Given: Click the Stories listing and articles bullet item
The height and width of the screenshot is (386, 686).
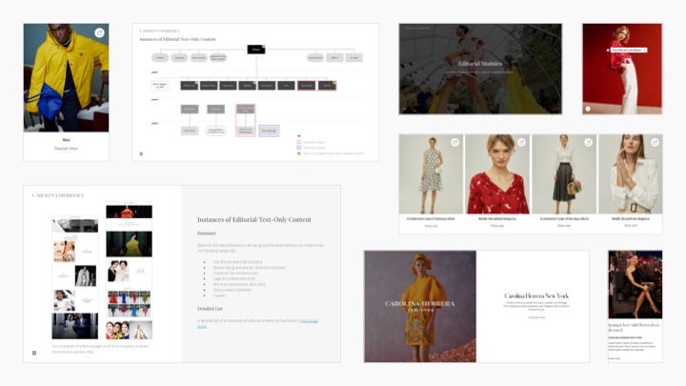Looking at the screenshot, I should click(x=249, y=268).
